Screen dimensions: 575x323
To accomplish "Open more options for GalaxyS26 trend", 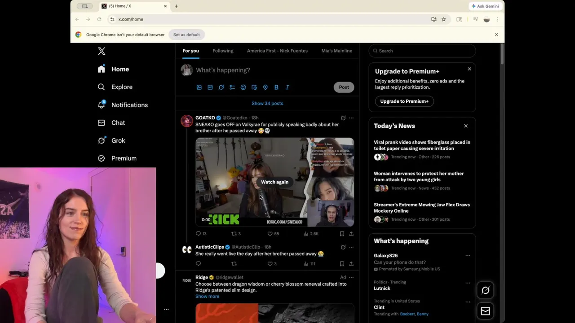I will [x=468, y=256].
